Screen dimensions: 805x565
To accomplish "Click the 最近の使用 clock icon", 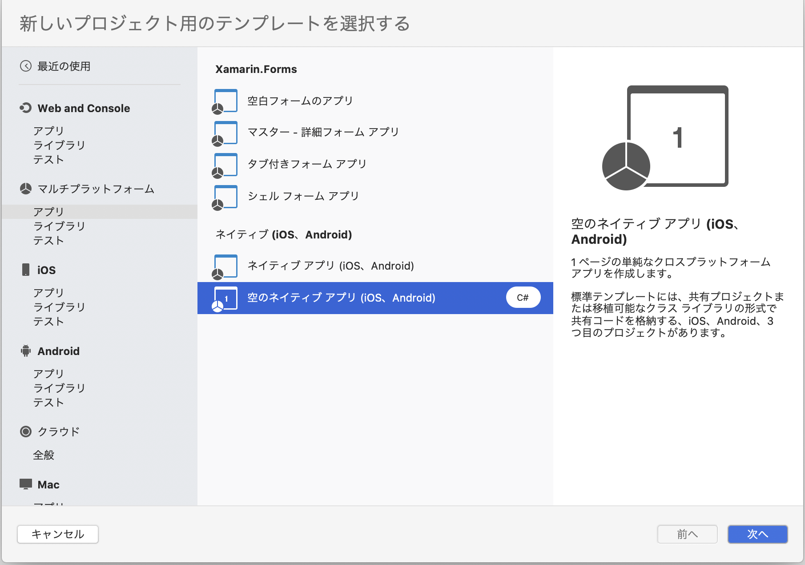I will click(25, 66).
